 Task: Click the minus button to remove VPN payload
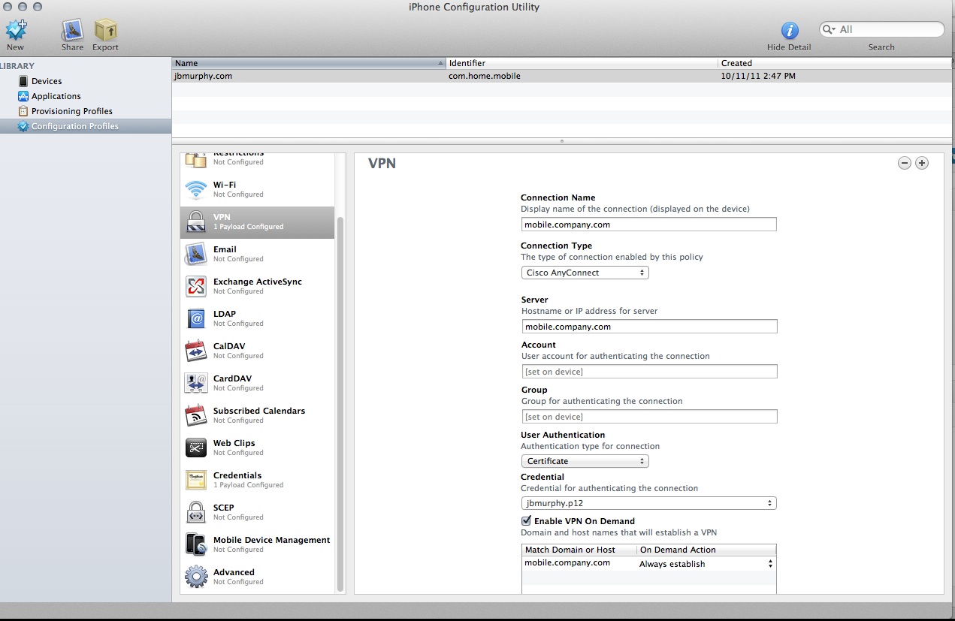(x=905, y=163)
